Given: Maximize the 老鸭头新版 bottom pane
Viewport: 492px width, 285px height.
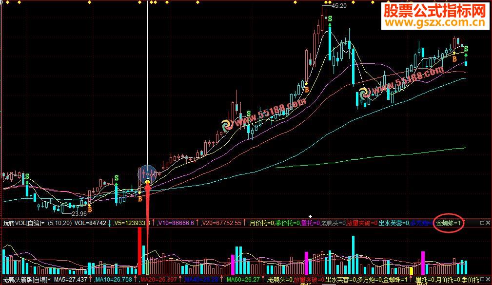Looking at the screenshot, I should [482, 279].
